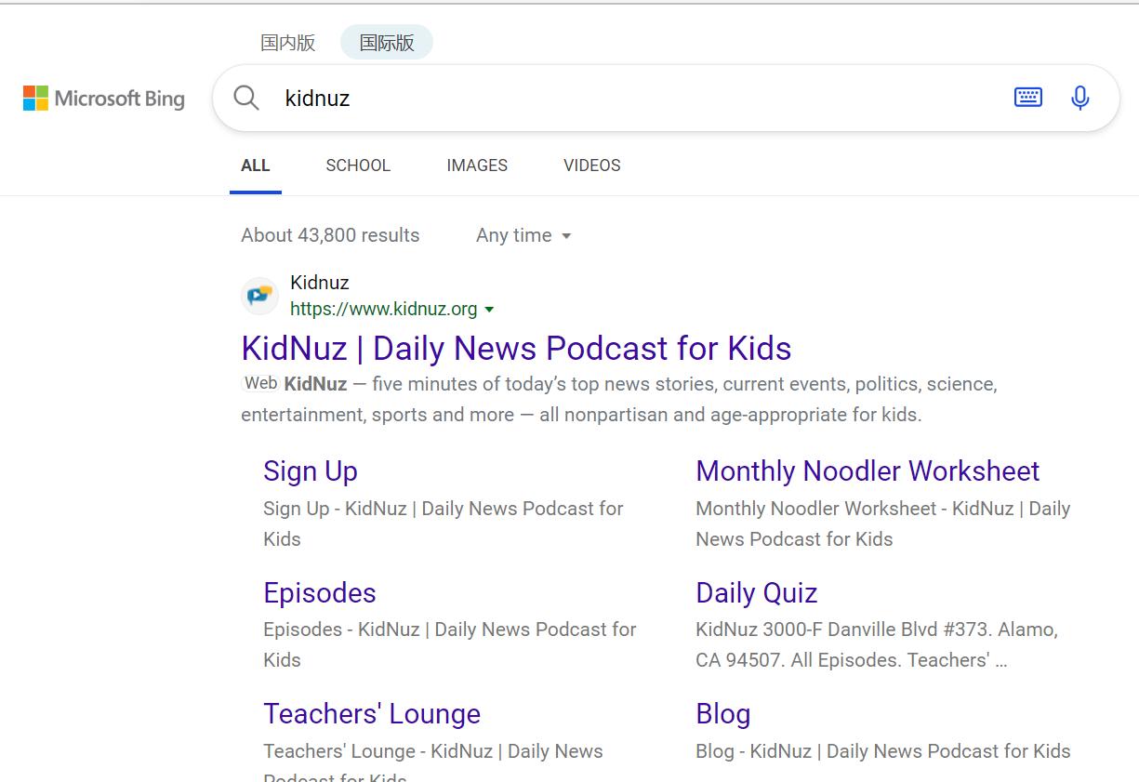Open the SCHOOL tab

(x=358, y=166)
